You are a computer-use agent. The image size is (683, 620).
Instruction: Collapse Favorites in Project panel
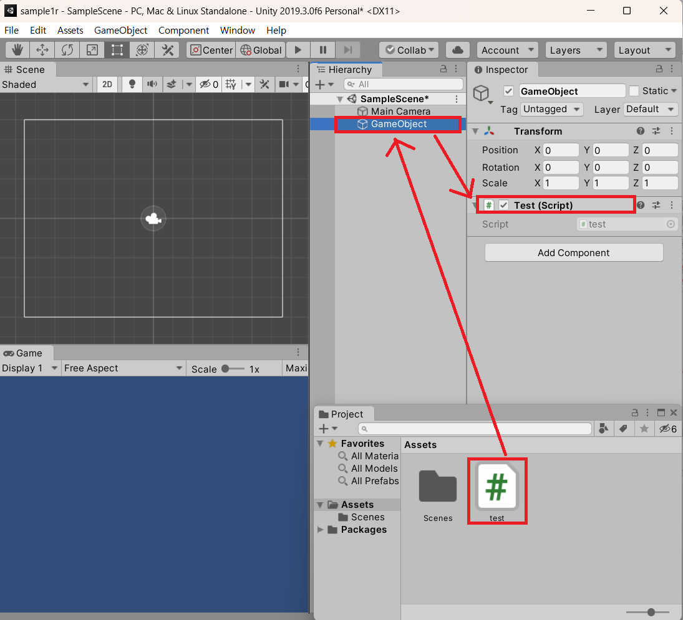coord(320,444)
